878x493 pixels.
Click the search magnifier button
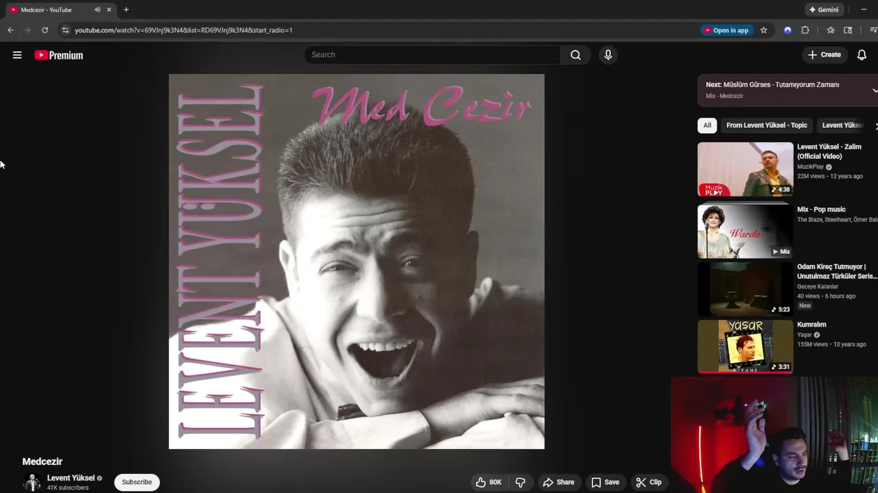pyautogui.click(x=576, y=55)
